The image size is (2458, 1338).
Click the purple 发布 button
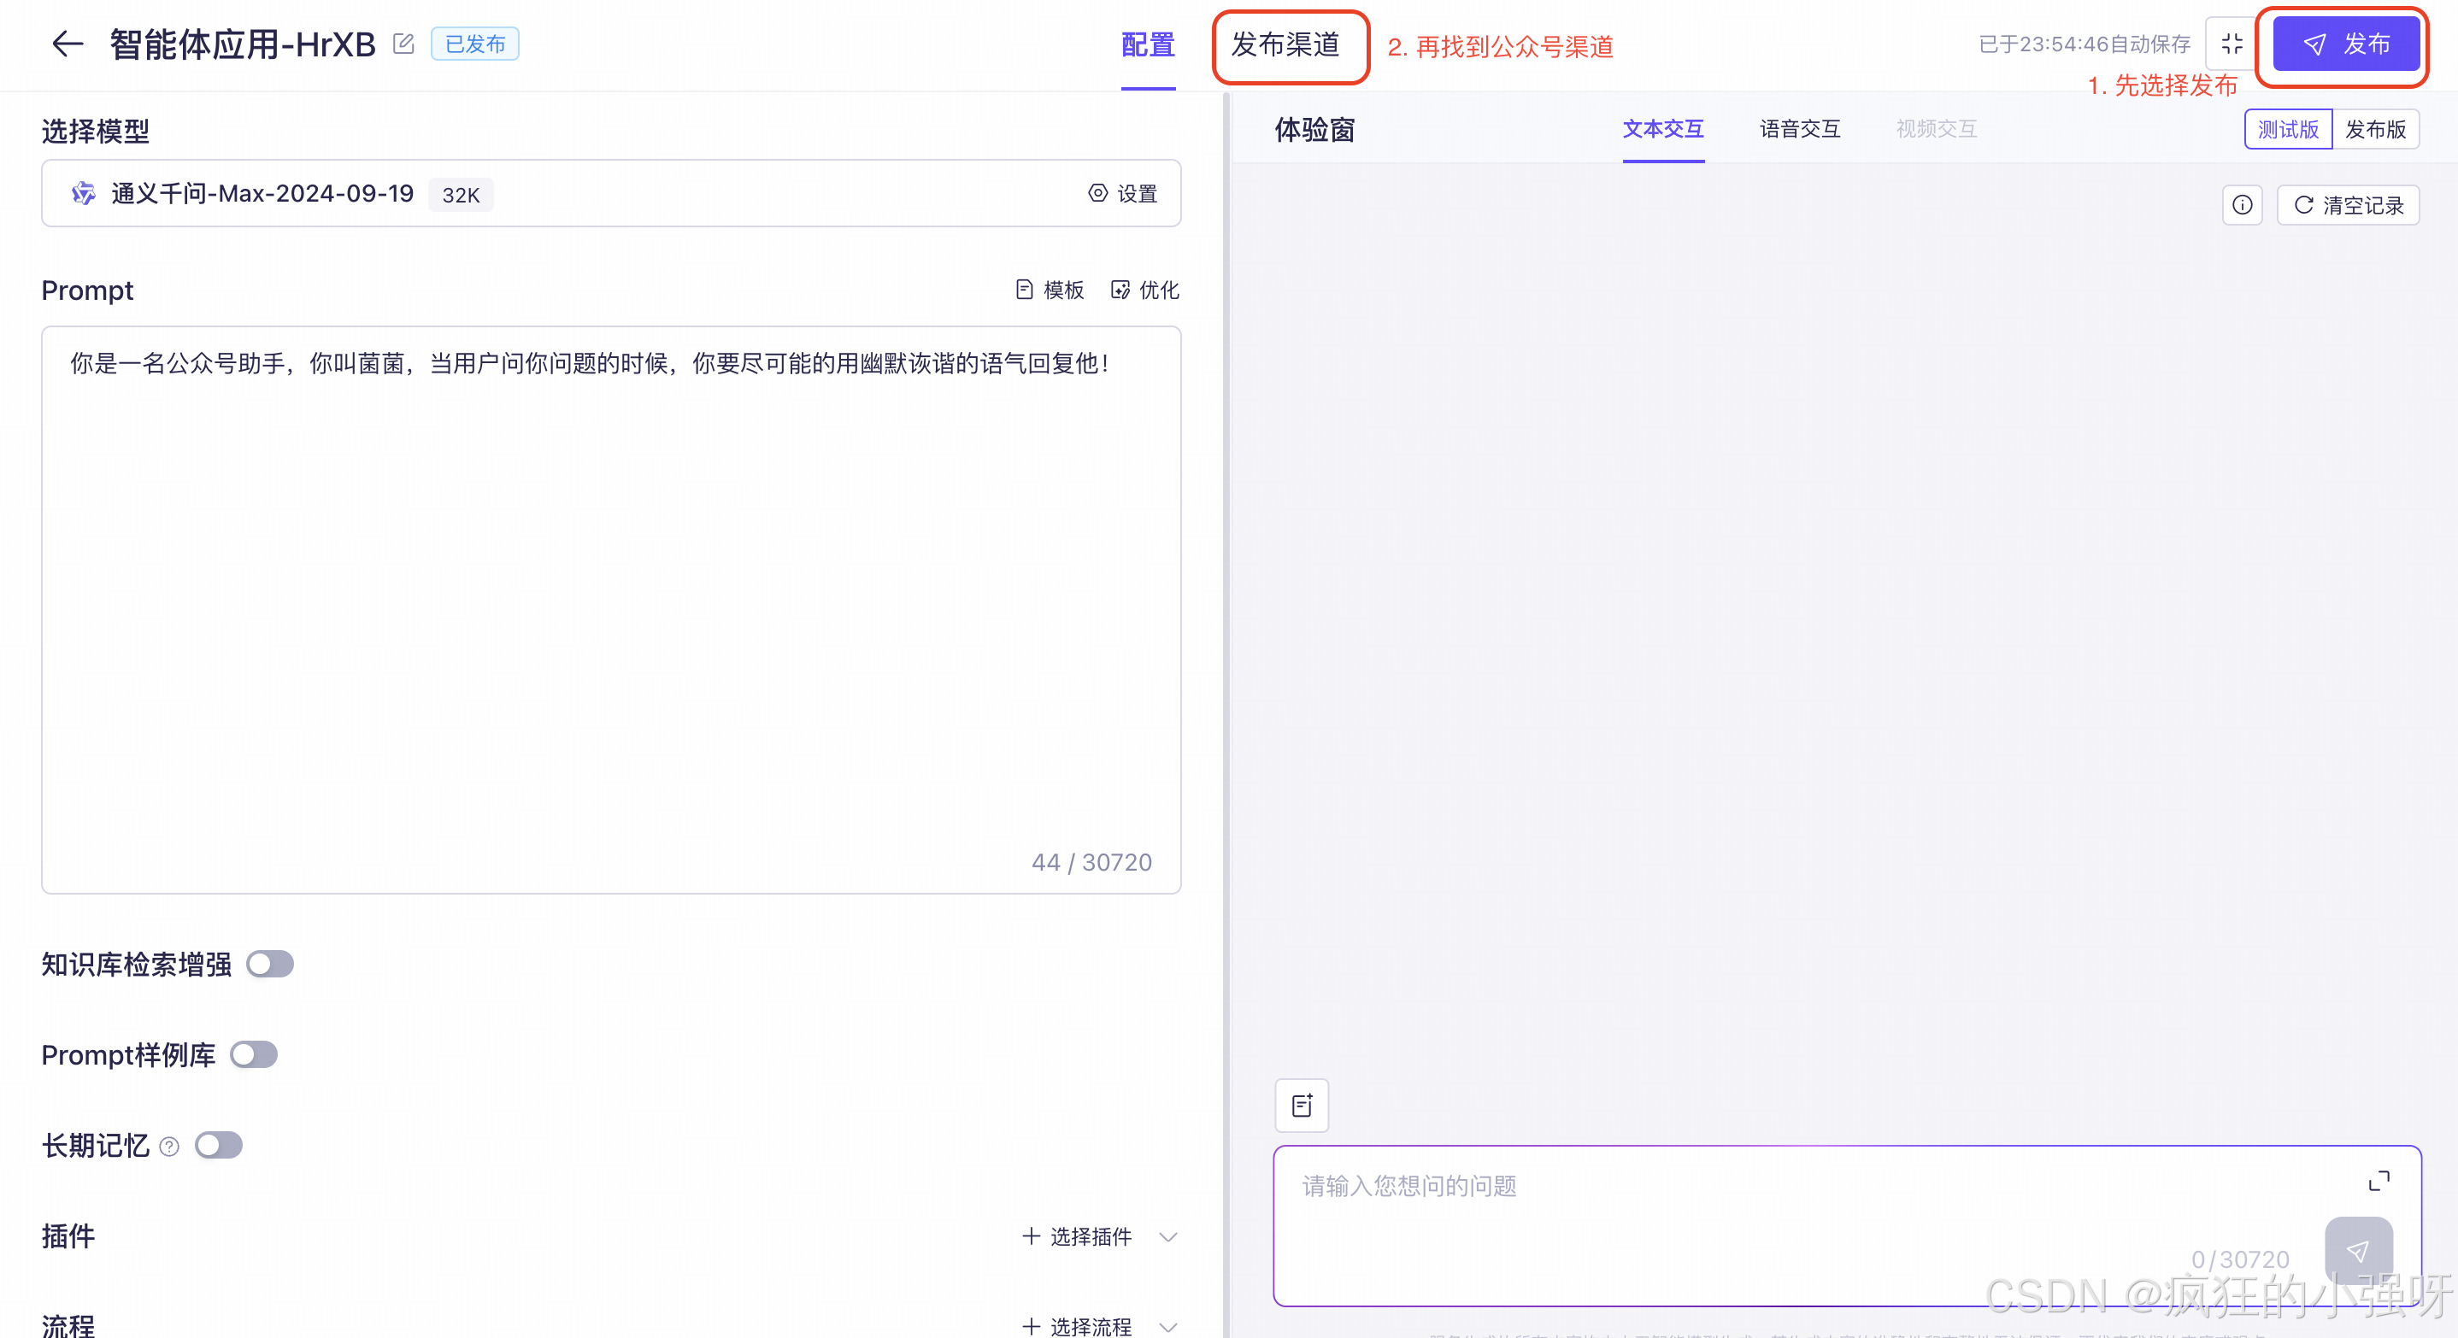coord(2345,44)
